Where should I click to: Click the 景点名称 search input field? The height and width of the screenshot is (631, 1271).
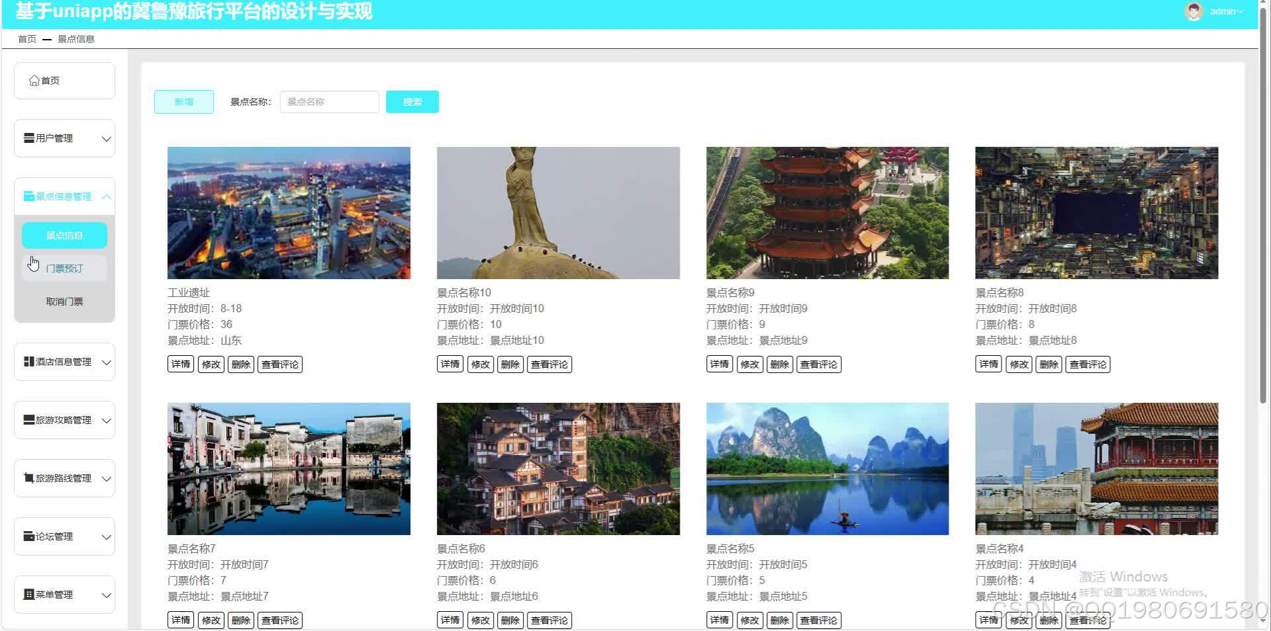(329, 101)
